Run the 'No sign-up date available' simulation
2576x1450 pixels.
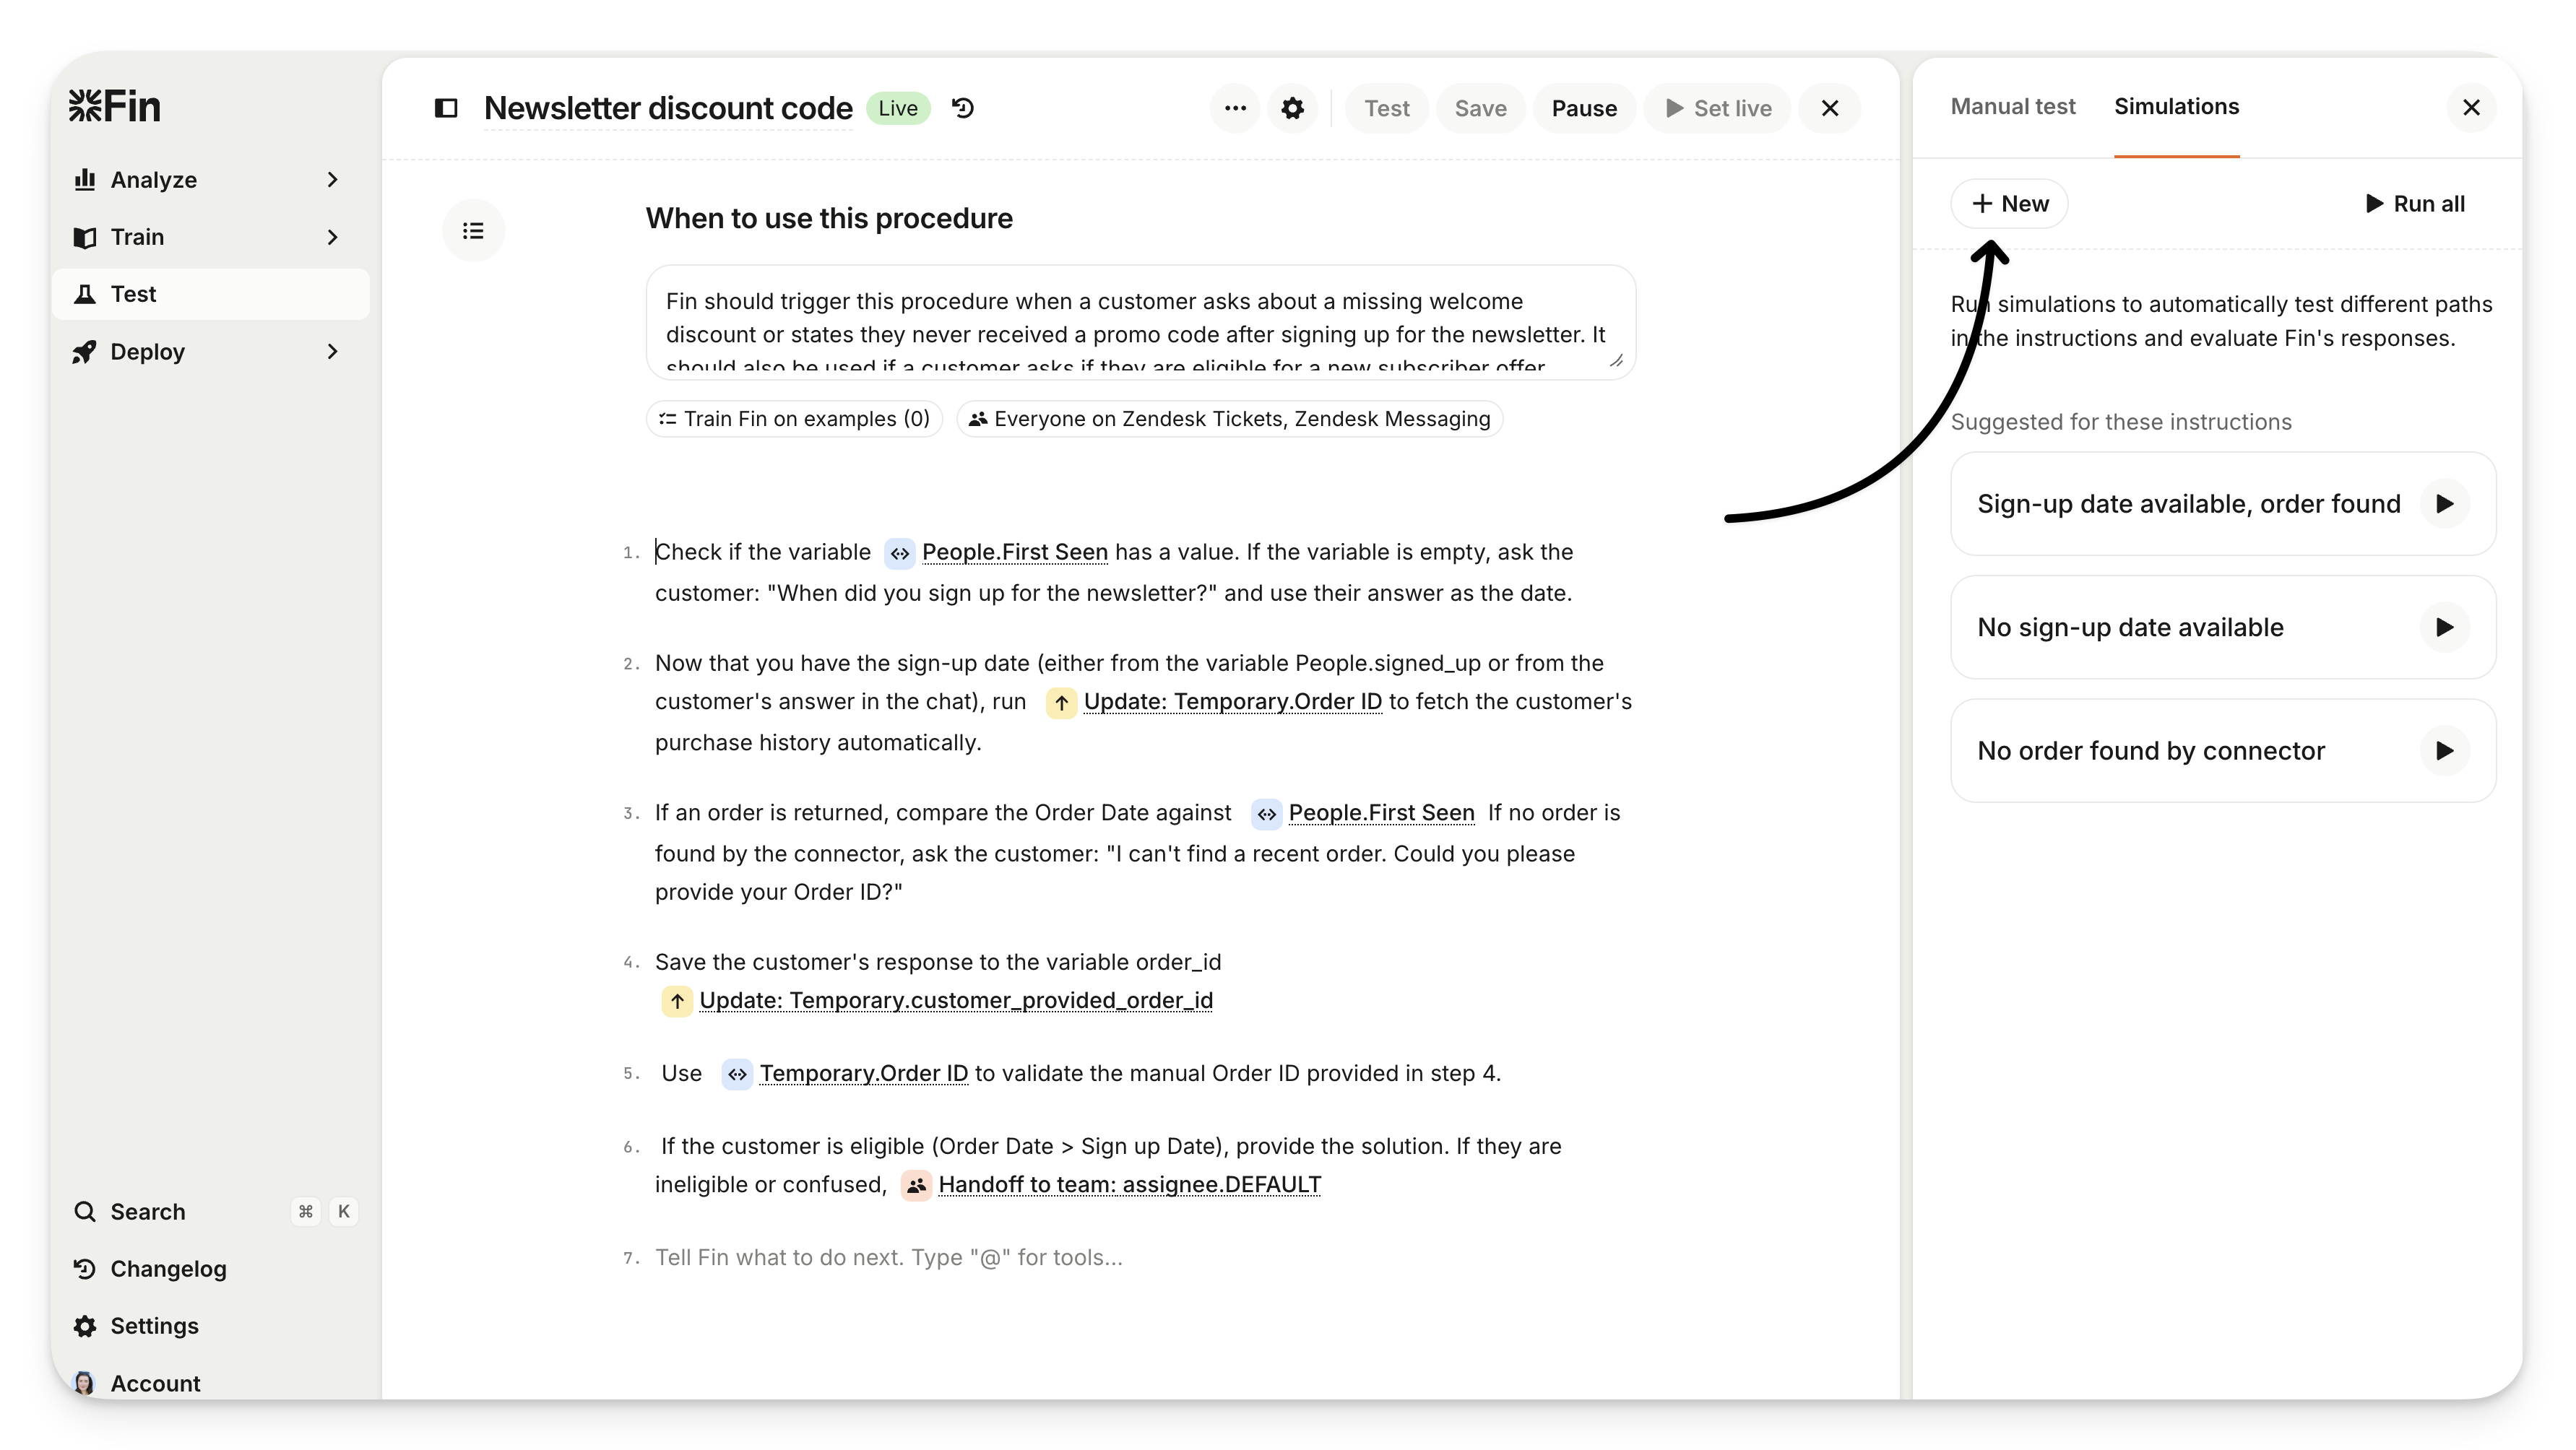(x=2444, y=628)
